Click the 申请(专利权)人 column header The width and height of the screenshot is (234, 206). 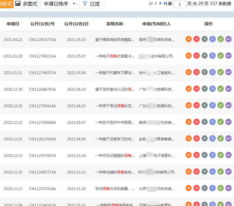point(157,24)
